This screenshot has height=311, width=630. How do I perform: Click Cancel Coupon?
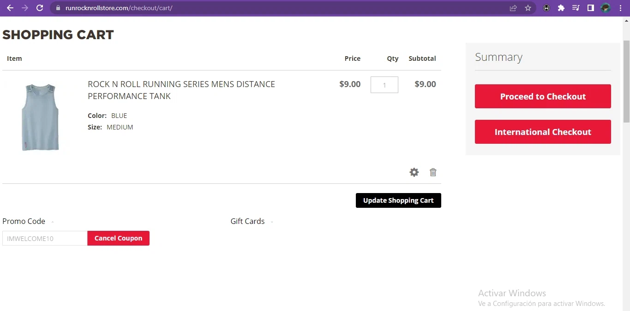118,238
